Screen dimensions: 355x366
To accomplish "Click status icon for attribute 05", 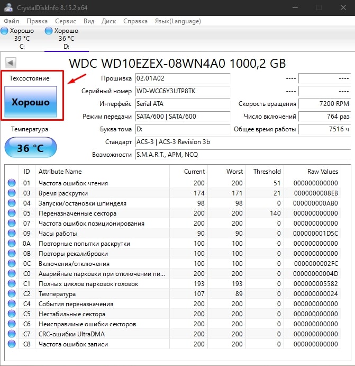I will 12,213.
